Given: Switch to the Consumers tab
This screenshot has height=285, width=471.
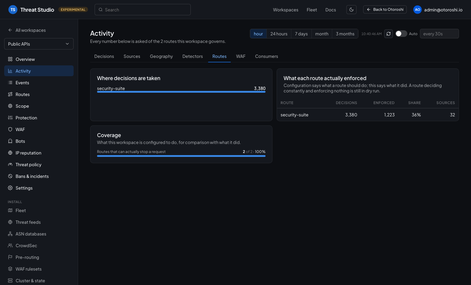Looking at the screenshot, I should coord(266,56).
